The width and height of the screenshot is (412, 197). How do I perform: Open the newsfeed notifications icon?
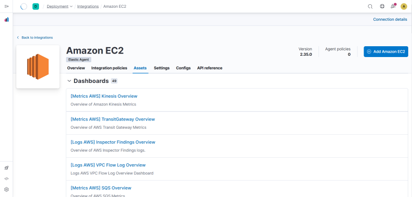pyautogui.click(x=393, y=6)
